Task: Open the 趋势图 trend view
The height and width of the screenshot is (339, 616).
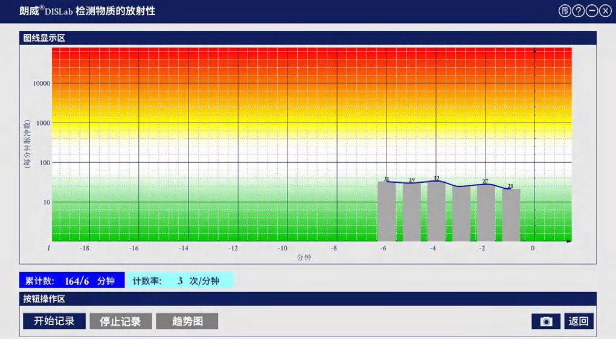Action: pyautogui.click(x=187, y=322)
